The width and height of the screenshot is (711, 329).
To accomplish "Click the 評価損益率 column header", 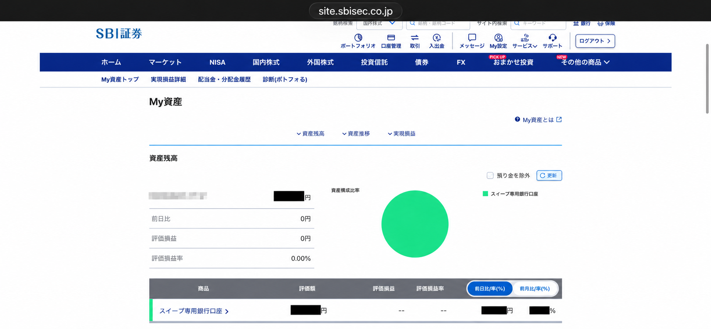I will point(430,289).
